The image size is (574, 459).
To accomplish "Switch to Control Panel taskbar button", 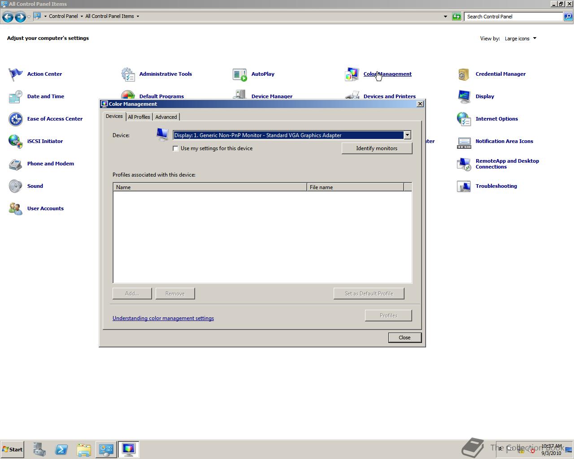I will 106,449.
